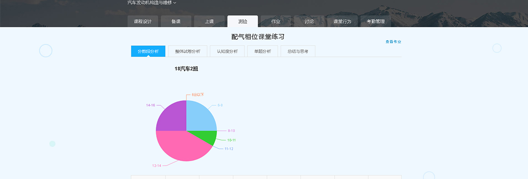Select the 测验 tab
The width and height of the screenshot is (528, 179).
tap(243, 21)
